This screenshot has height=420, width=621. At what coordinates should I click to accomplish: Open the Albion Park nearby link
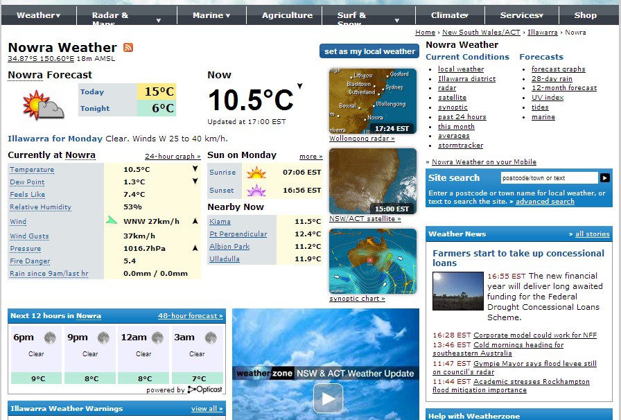click(229, 247)
